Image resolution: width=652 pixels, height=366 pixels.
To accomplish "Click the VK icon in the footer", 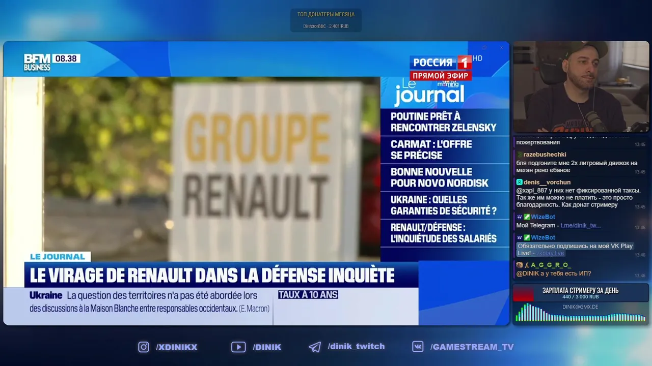I will tap(418, 347).
